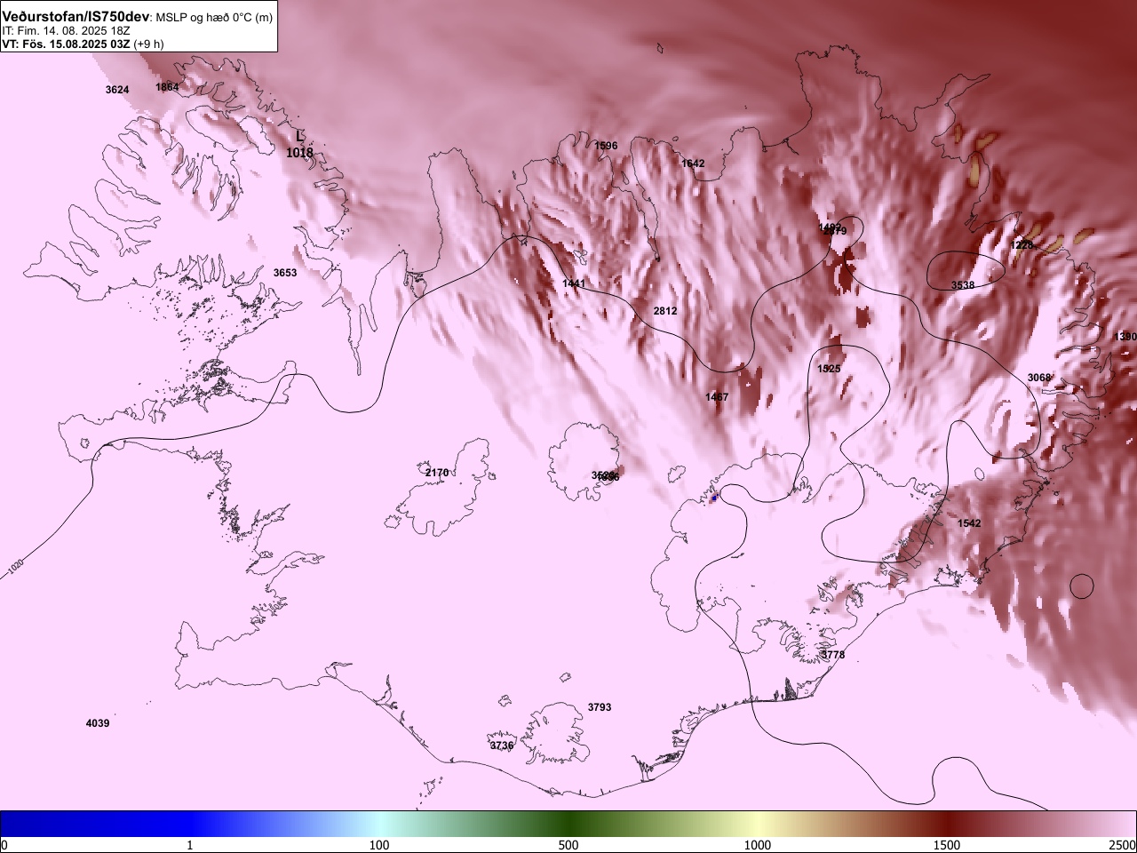Click the 2500 tick on the color scale
Viewport: 1137px width, 853px height.
click(x=1123, y=844)
